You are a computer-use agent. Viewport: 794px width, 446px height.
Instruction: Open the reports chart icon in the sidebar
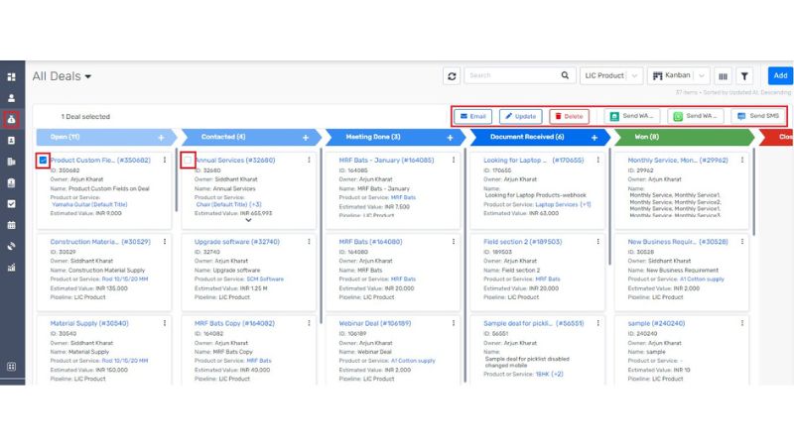point(11,268)
